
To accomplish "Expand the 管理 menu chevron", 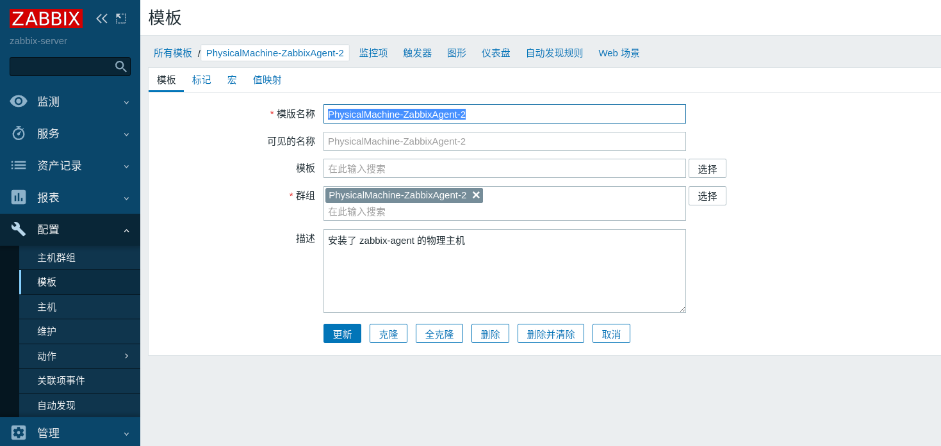I will coord(126,433).
